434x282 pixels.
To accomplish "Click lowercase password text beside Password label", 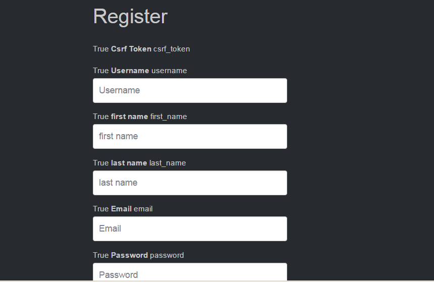I will (x=167, y=255).
